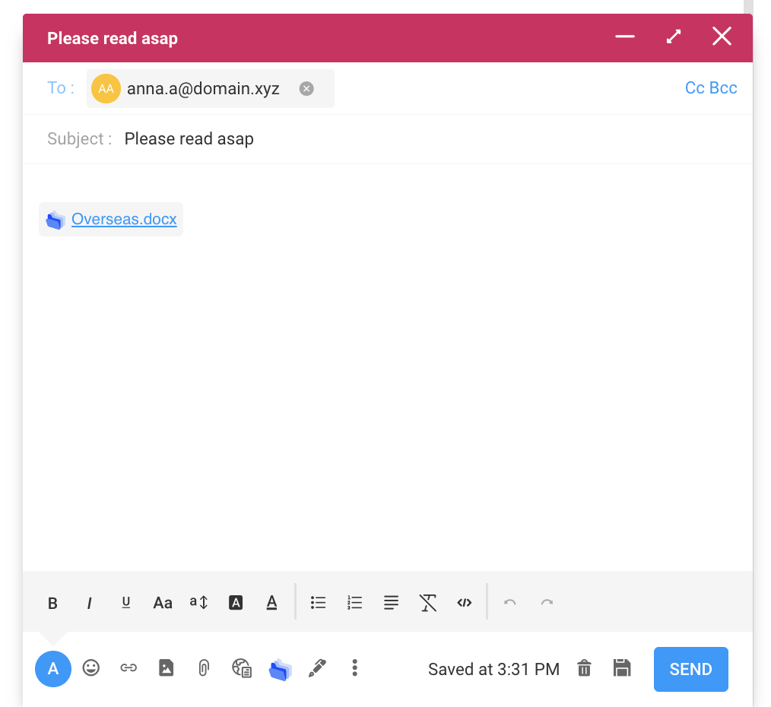Insert a hyperlink

click(128, 668)
